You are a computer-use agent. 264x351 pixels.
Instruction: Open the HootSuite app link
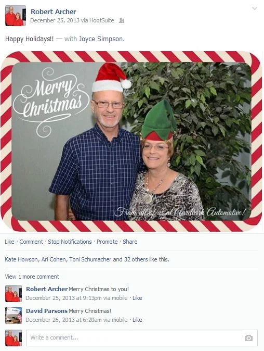point(102,20)
